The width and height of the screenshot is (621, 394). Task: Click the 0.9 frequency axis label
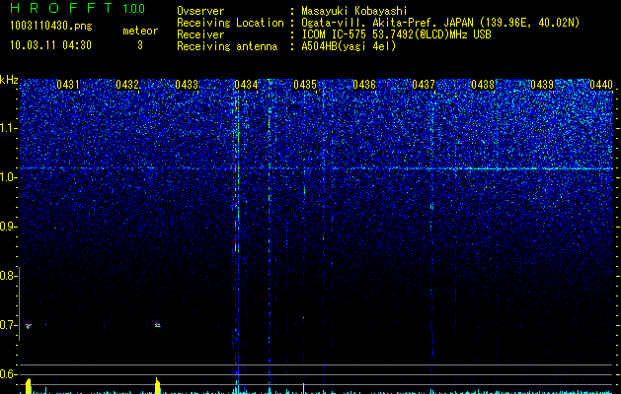[x=8, y=227]
